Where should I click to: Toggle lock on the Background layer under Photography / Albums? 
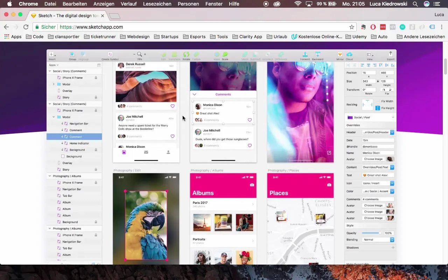coord(96,222)
